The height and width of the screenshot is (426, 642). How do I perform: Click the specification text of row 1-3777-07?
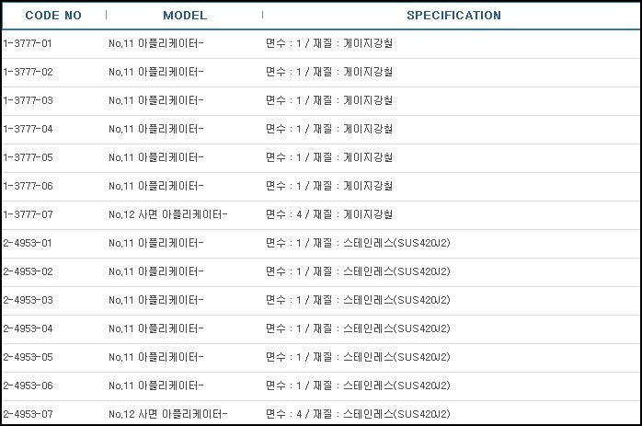[329, 214]
